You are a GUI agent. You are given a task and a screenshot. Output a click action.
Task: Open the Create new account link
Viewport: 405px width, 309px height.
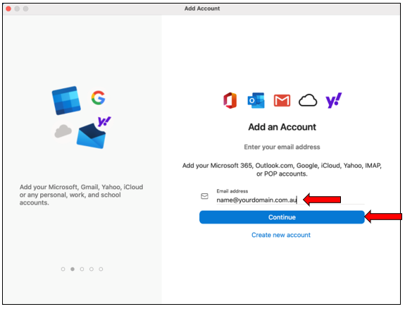281,235
